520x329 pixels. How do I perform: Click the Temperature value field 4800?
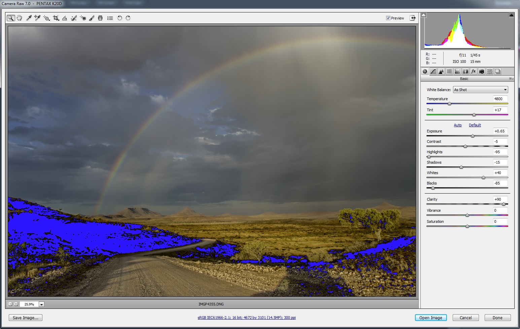click(500, 99)
